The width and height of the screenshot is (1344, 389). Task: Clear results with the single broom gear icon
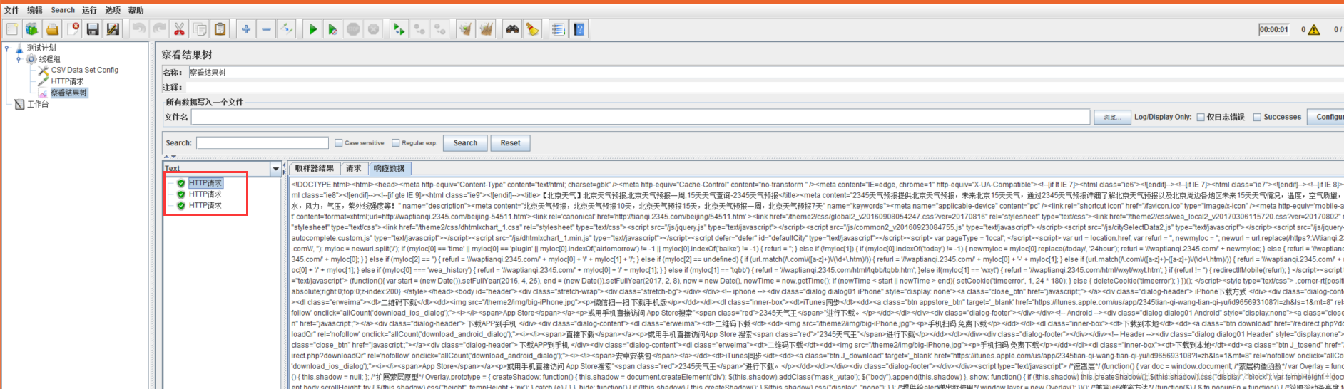(x=466, y=29)
